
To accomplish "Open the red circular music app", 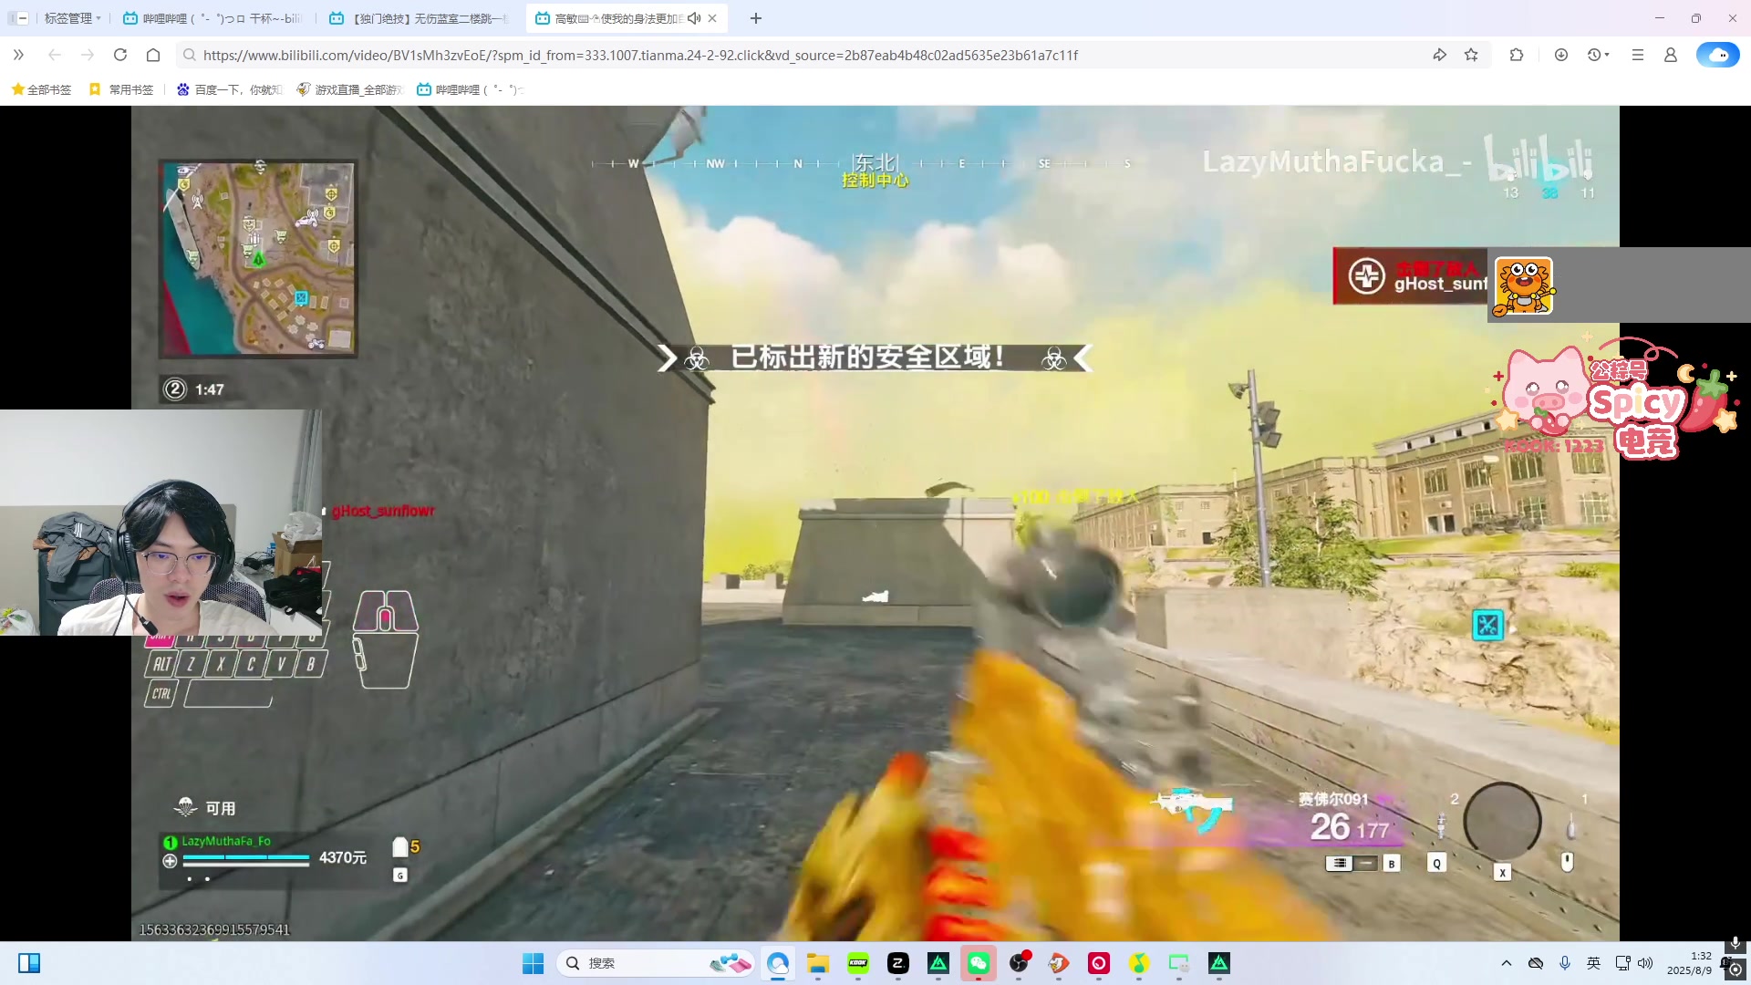I will (x=1099, y=963).
